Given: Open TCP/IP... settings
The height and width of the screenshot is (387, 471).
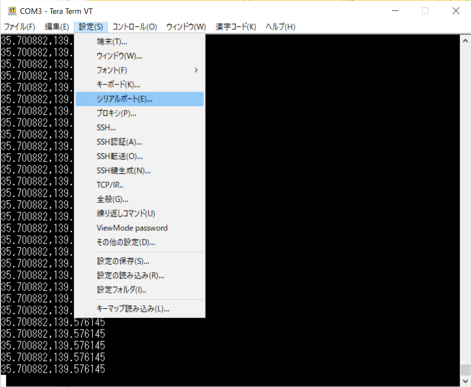Looking at the screenshot, I should (x=110, y=185).
